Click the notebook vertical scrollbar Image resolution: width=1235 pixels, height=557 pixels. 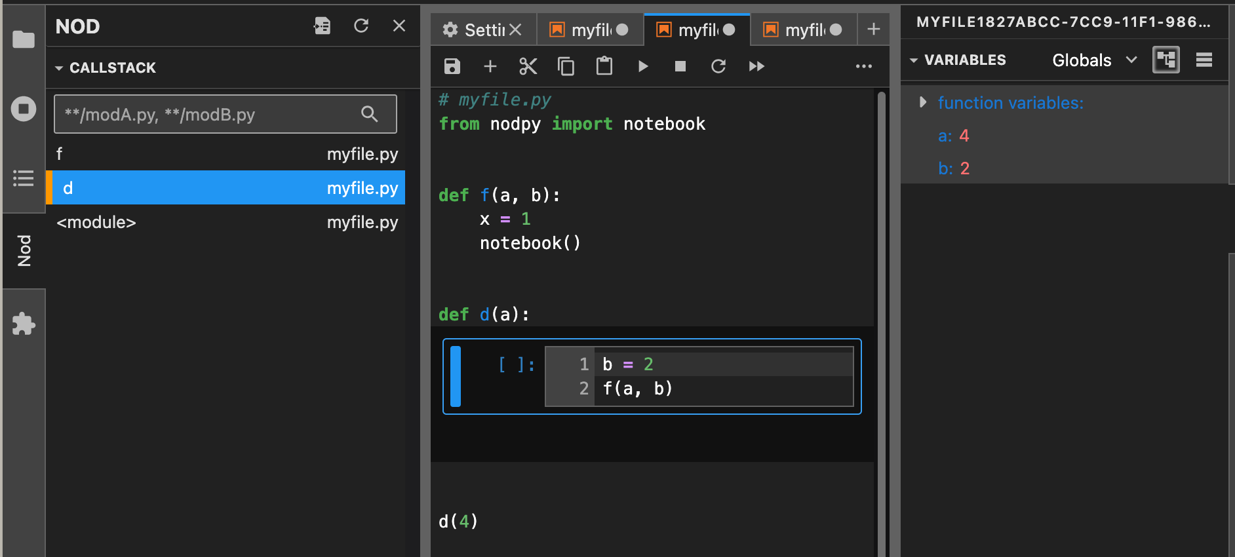click(x=882, y=324)
